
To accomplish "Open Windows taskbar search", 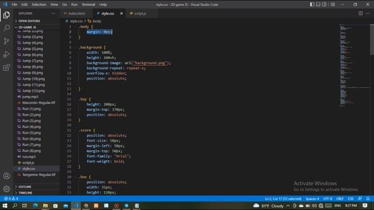I will pyautogui.click(x=15, y=205).
